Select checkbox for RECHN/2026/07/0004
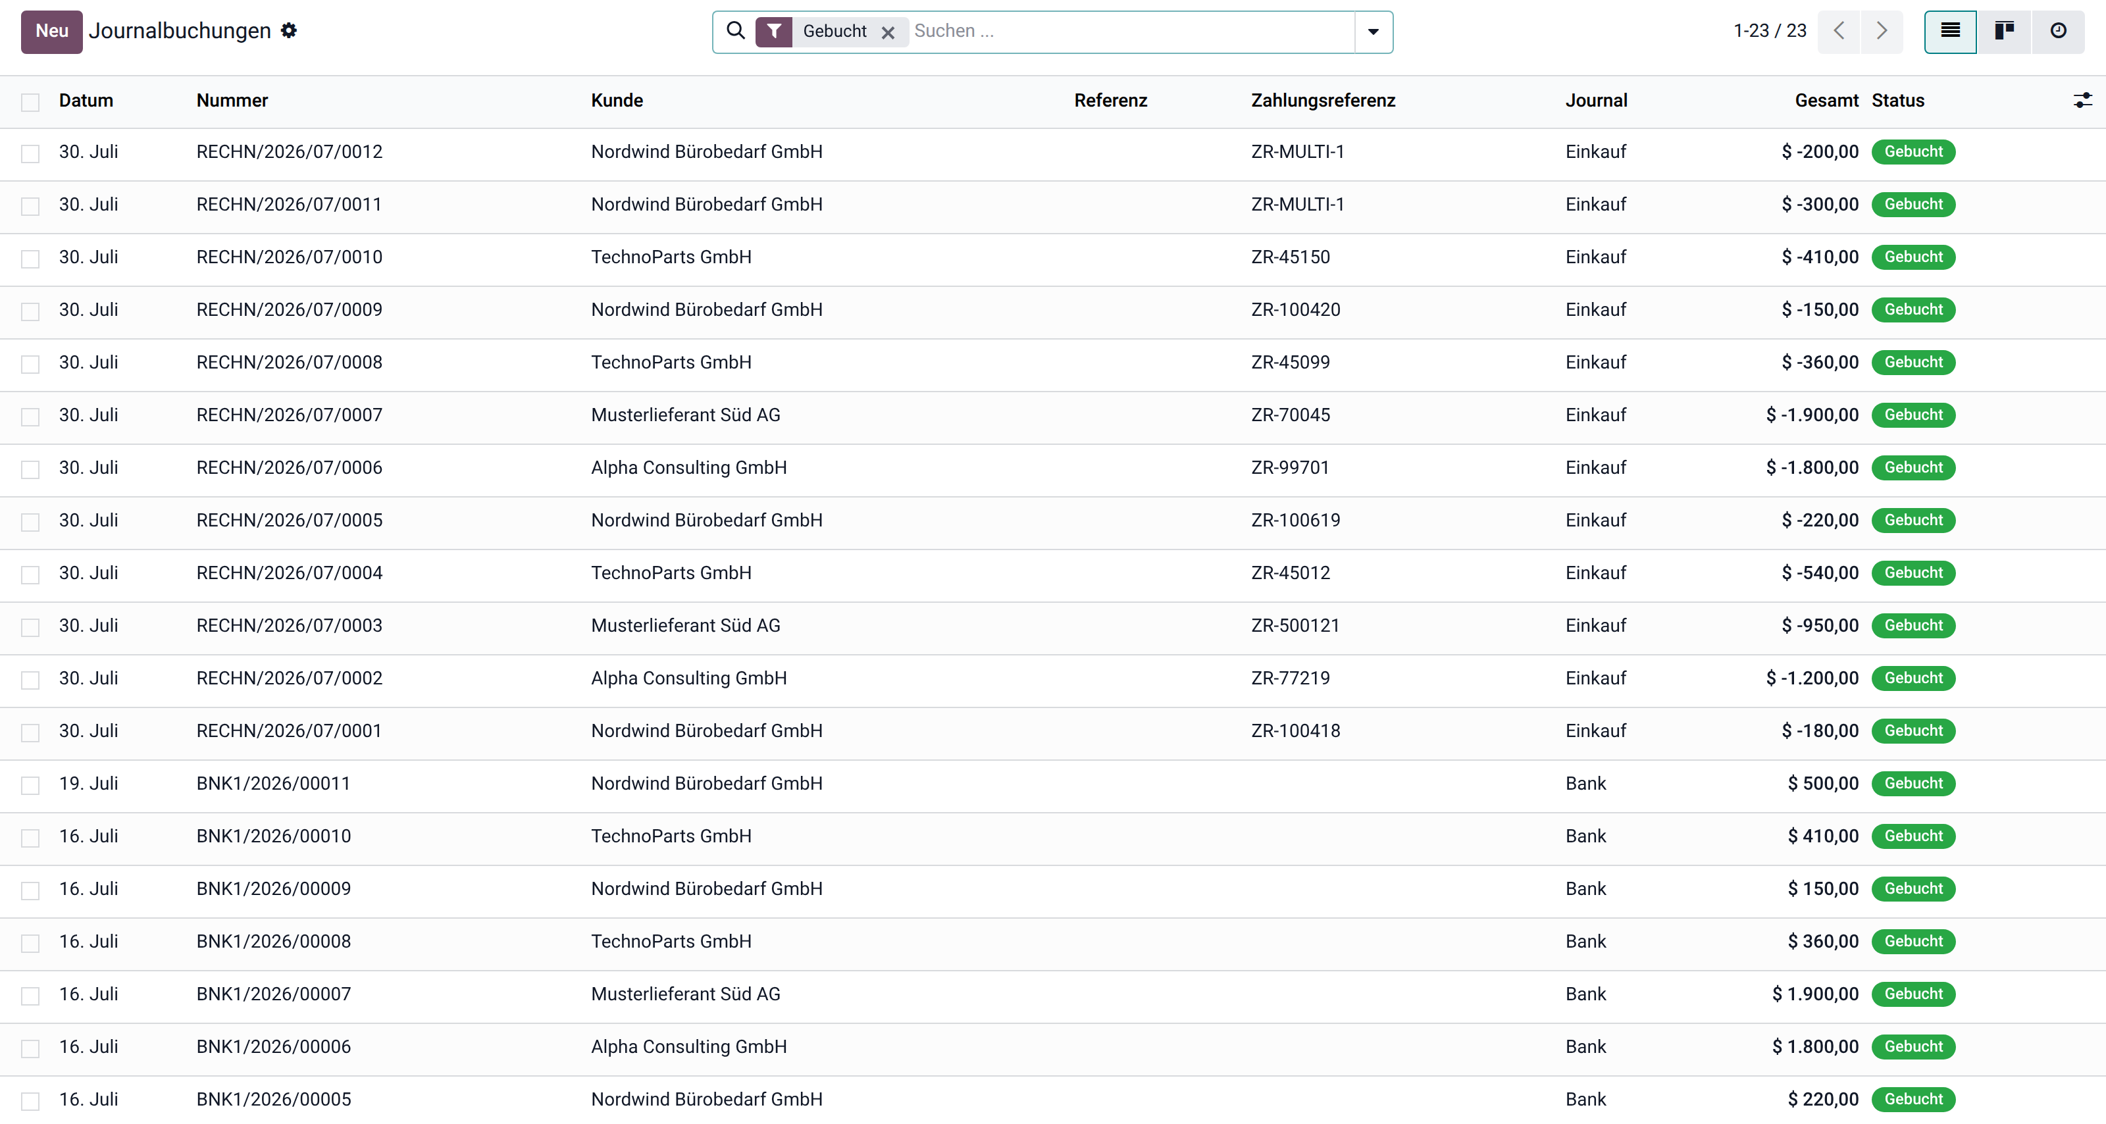The height and width of the screenshot is (1124, 2106). [x=30, y=574]
